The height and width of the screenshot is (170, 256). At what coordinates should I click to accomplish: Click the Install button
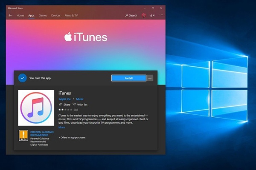click(x=129, y=78)
